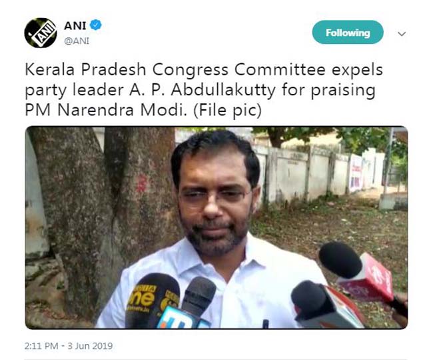Click the red microphone in the photo
Screen dimensions: 433x360
[360, 274]
